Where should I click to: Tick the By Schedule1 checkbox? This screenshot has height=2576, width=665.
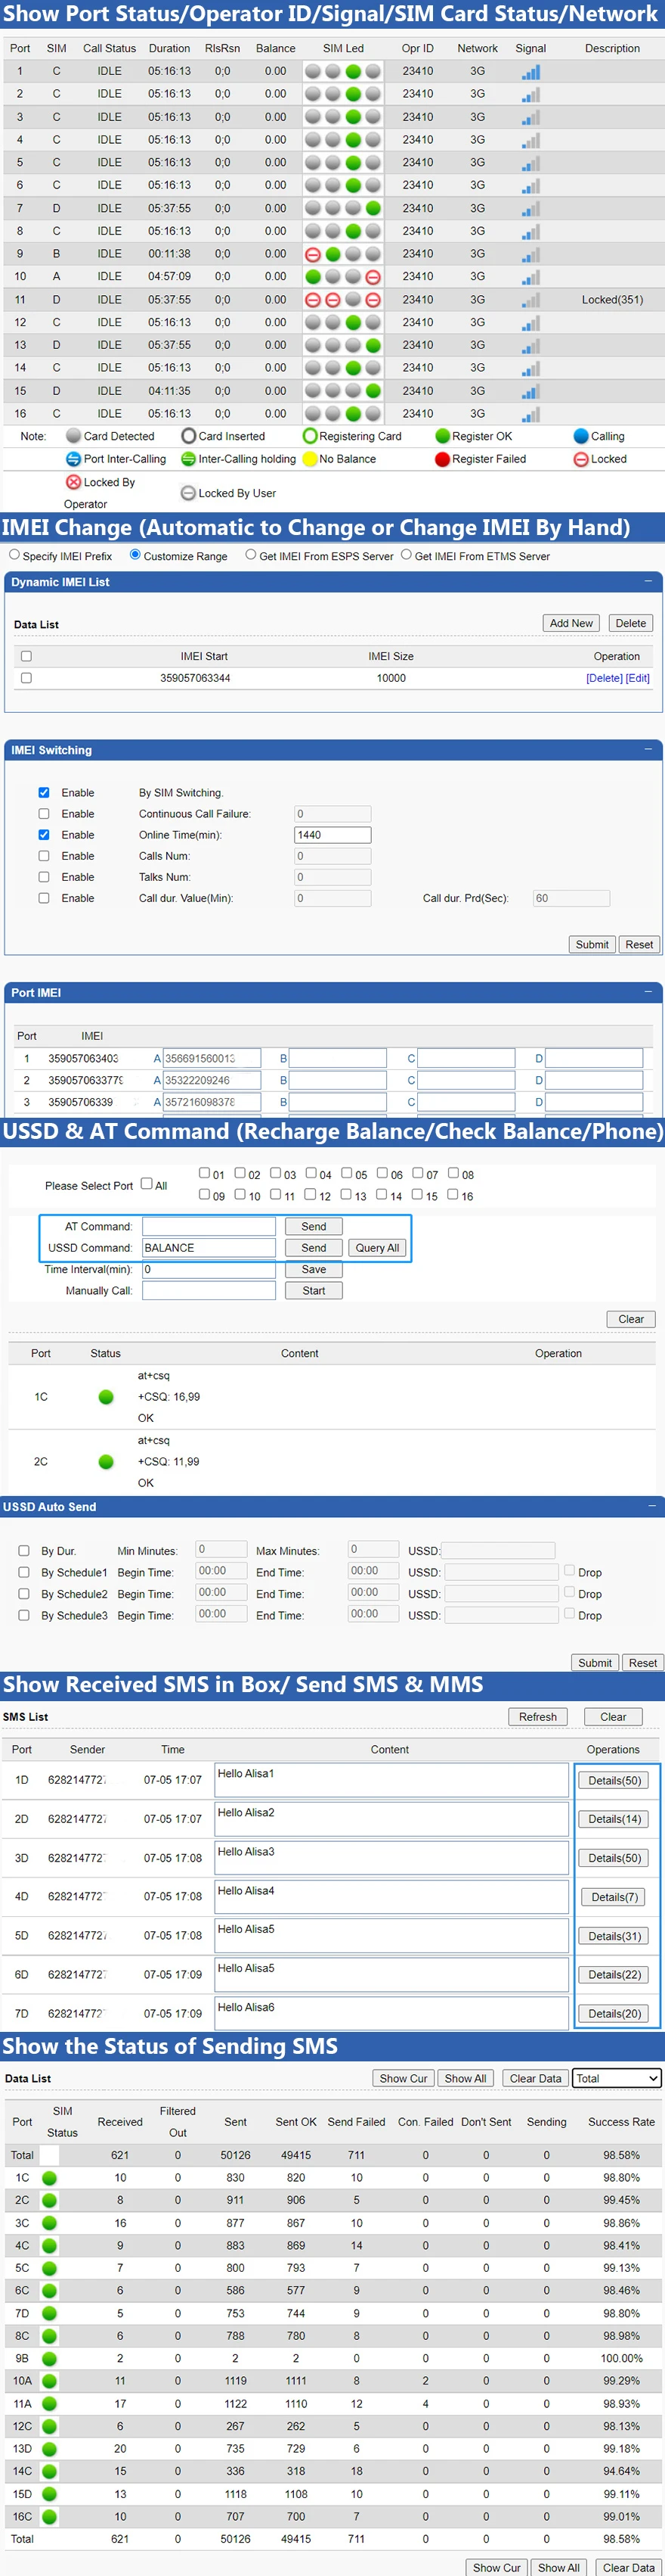pyautogui.click(x=24, y=1573)
